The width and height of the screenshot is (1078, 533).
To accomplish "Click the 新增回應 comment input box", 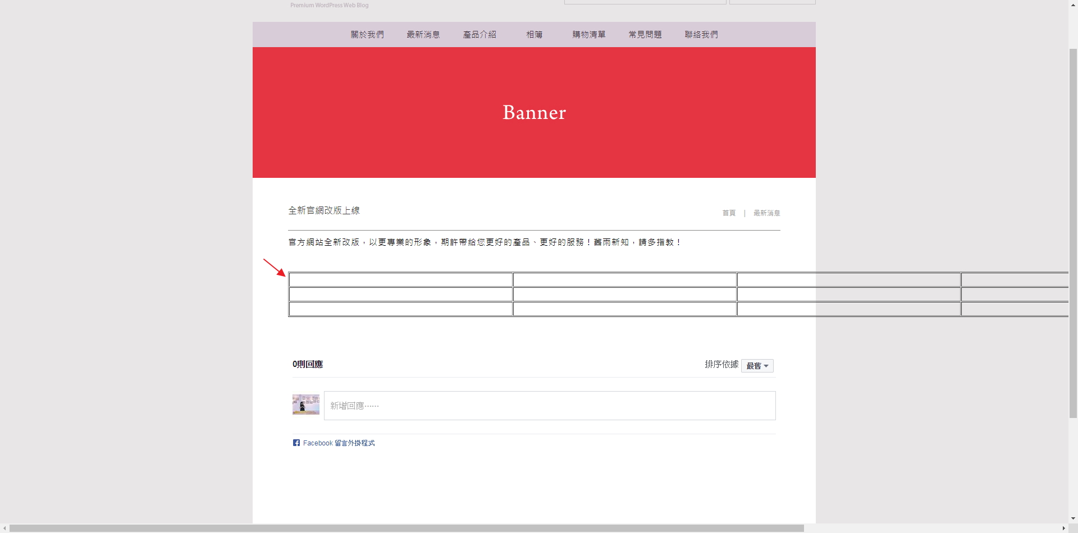I will (549, 406).
